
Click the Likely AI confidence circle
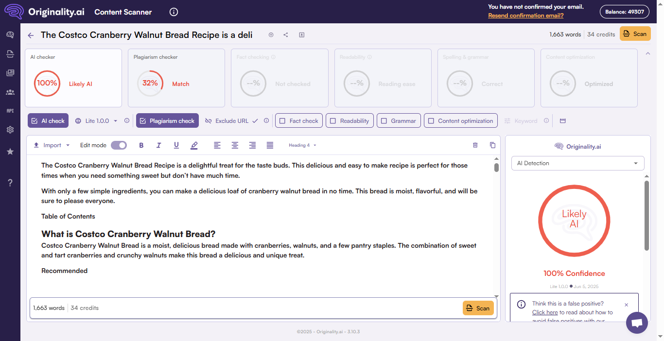pyautogui.click(x=574, y=221)
